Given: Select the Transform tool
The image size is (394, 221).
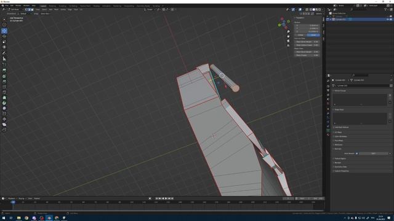Looking at the screenshot, I should (x=4, y=47).
